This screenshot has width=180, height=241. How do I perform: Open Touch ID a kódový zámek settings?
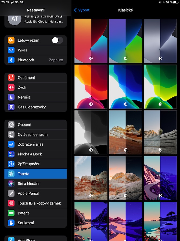click(35, 203)
